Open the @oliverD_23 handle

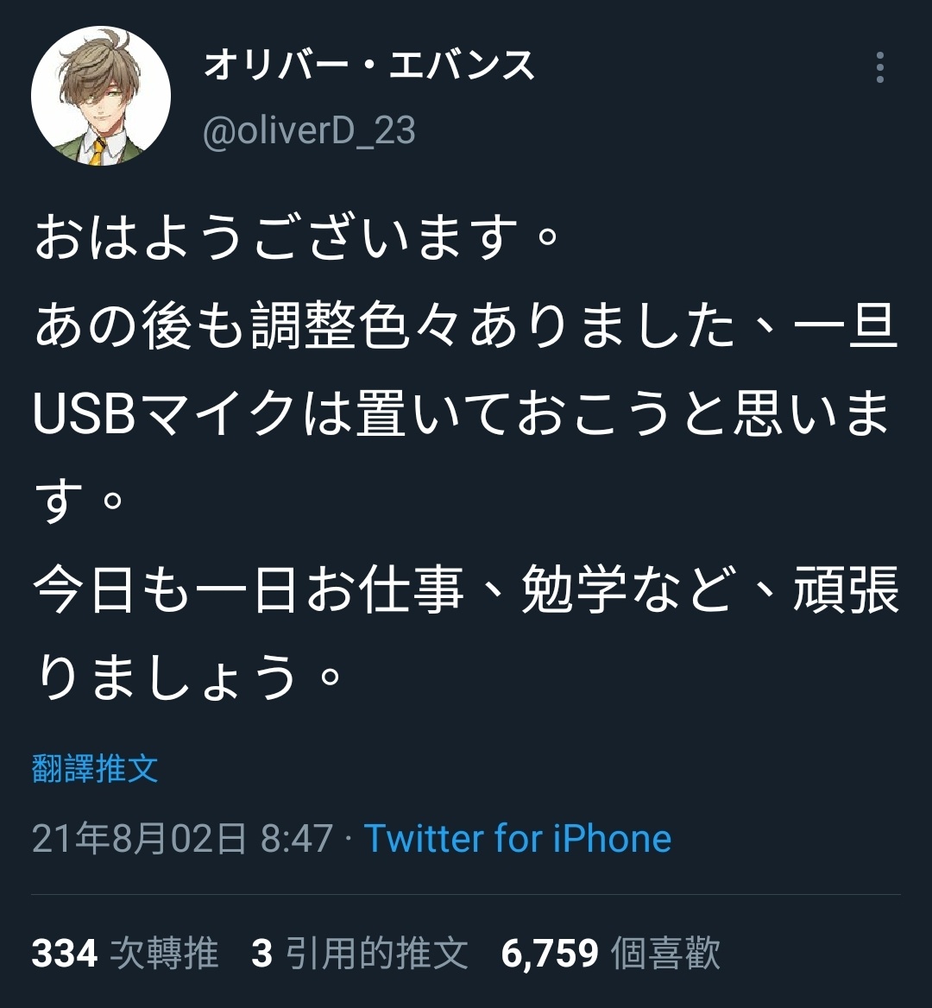tap(309, 131)
